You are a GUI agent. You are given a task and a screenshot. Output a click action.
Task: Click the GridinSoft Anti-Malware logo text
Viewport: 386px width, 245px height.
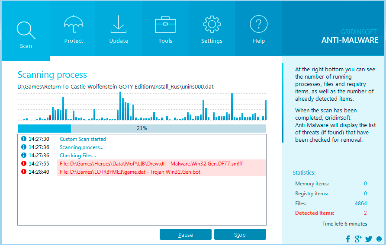click(x=350, y=36)
